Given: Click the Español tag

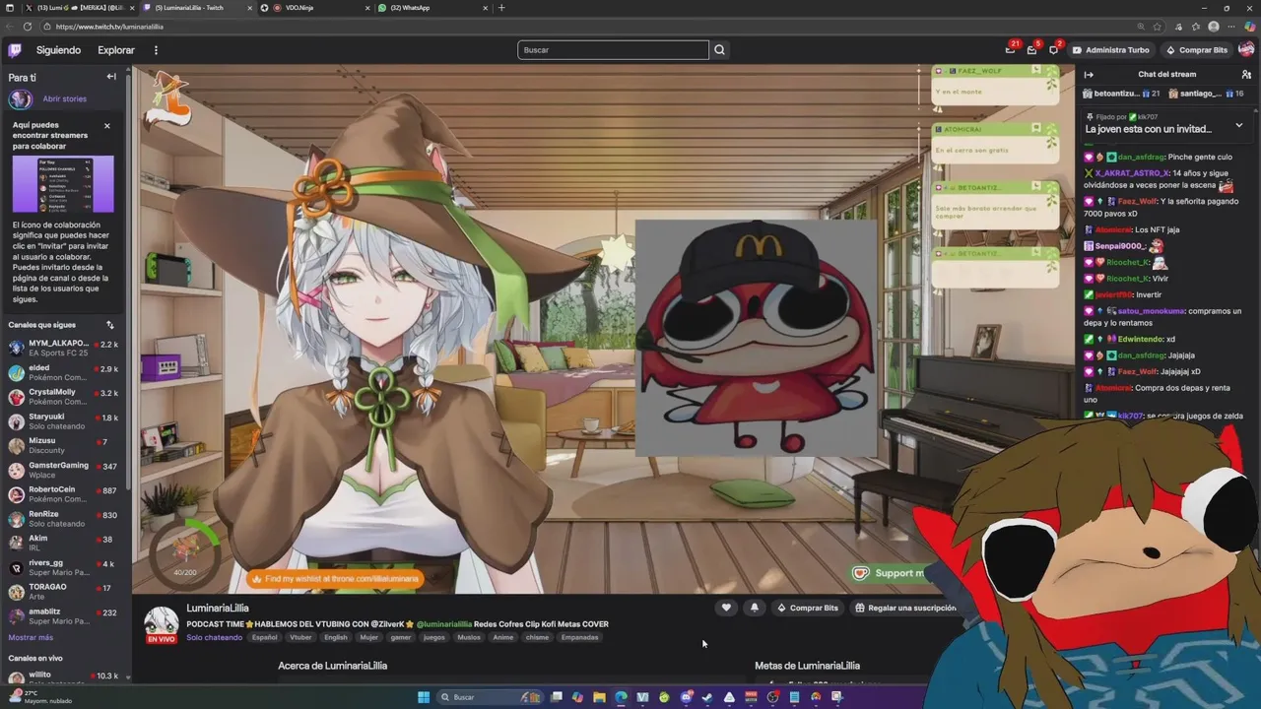Looking at the screenshot, I should coord(264,637).
